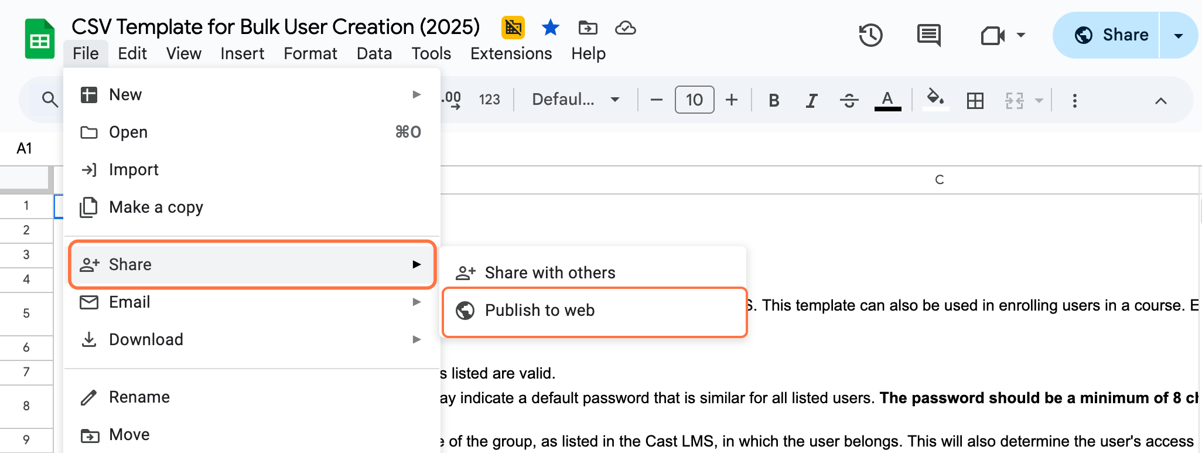Open the text color picker
Screen dimensions: 1202x453
887,100
